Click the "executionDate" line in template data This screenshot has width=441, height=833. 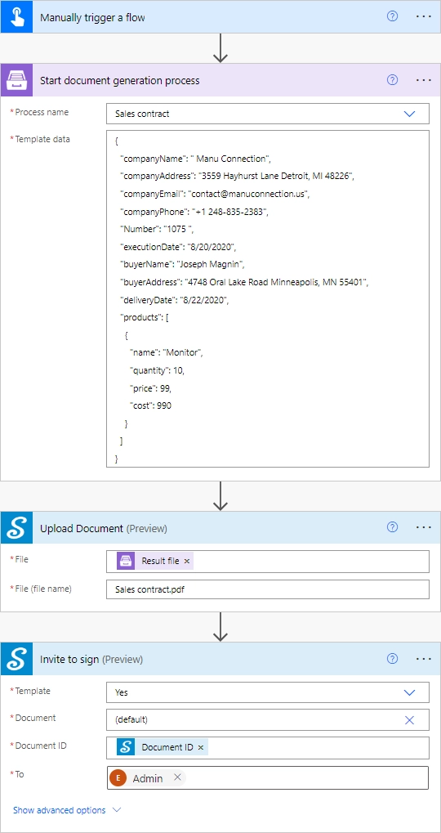click(178, 247)
